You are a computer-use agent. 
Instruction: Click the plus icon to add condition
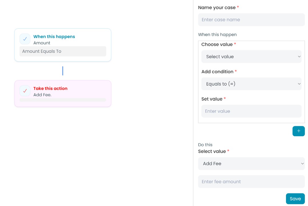299,131
